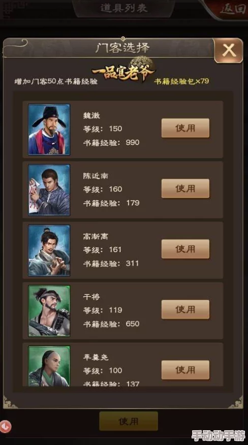Image resolution: width=248 pixels, height=445 pixels.
Task: Tap the bottom green-framed character portrait
Action: pyautogui.click(x=49, y=366)
